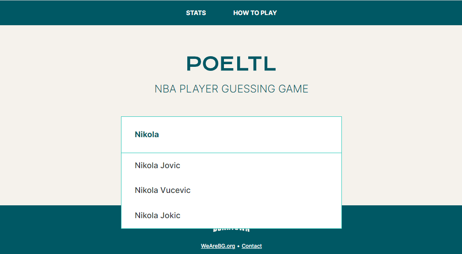Visit the WeAreBG.org link

coord(218,246)
